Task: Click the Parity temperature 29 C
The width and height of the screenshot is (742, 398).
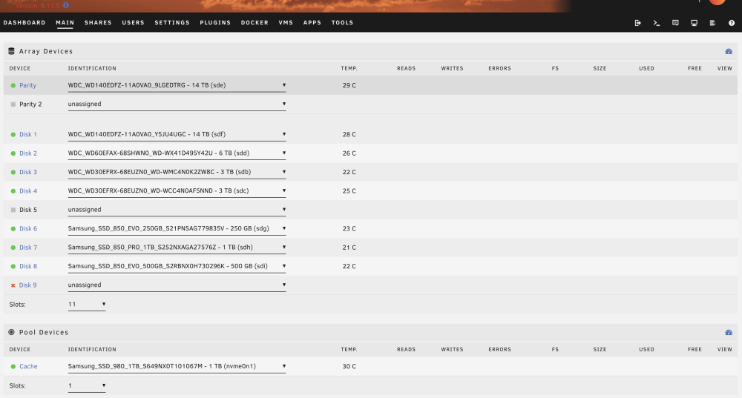Action: 349,85
